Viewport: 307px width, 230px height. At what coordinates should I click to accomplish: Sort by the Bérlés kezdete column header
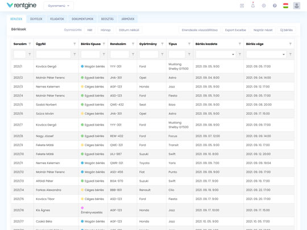(x=206, y=44)
